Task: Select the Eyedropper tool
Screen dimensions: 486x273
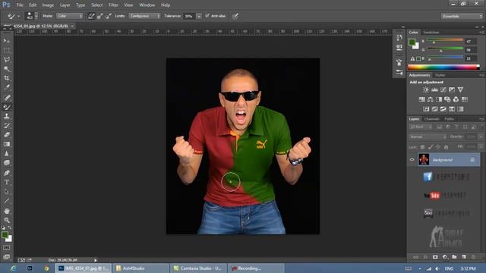Action: click(x=7, y=87)
